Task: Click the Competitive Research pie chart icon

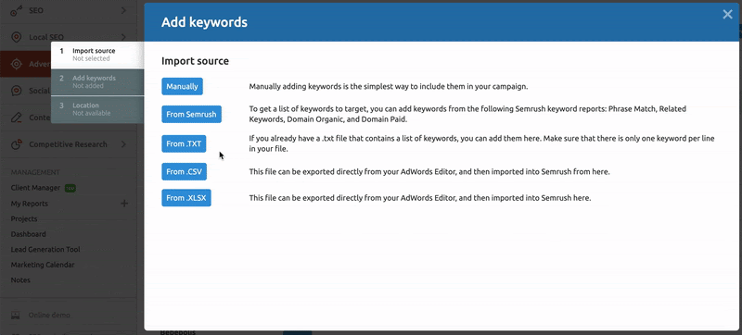Action: (17, 144)
